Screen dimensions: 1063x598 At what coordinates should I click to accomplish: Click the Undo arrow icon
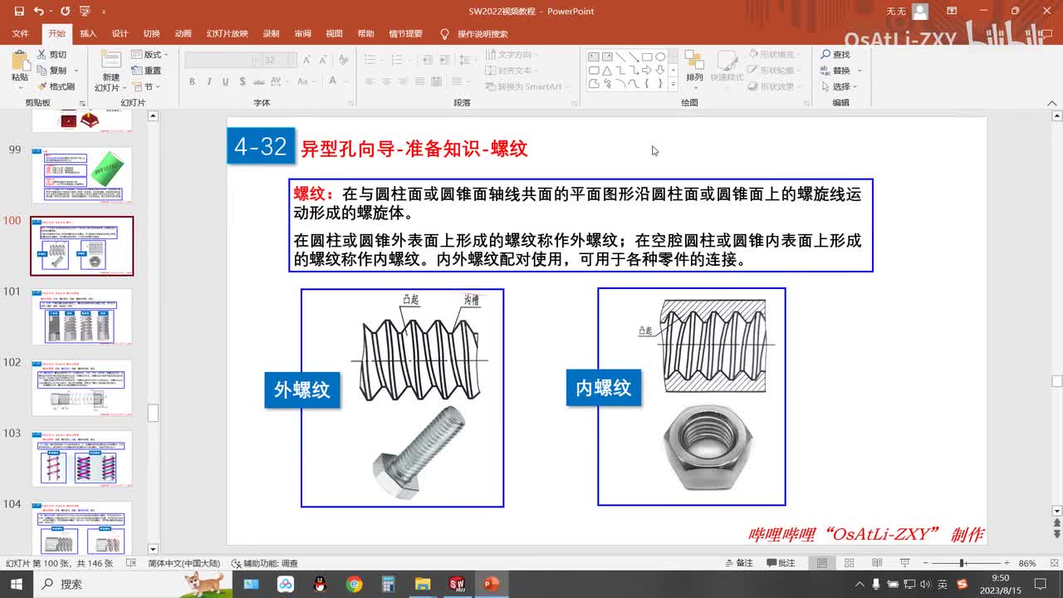pos(38,12)
